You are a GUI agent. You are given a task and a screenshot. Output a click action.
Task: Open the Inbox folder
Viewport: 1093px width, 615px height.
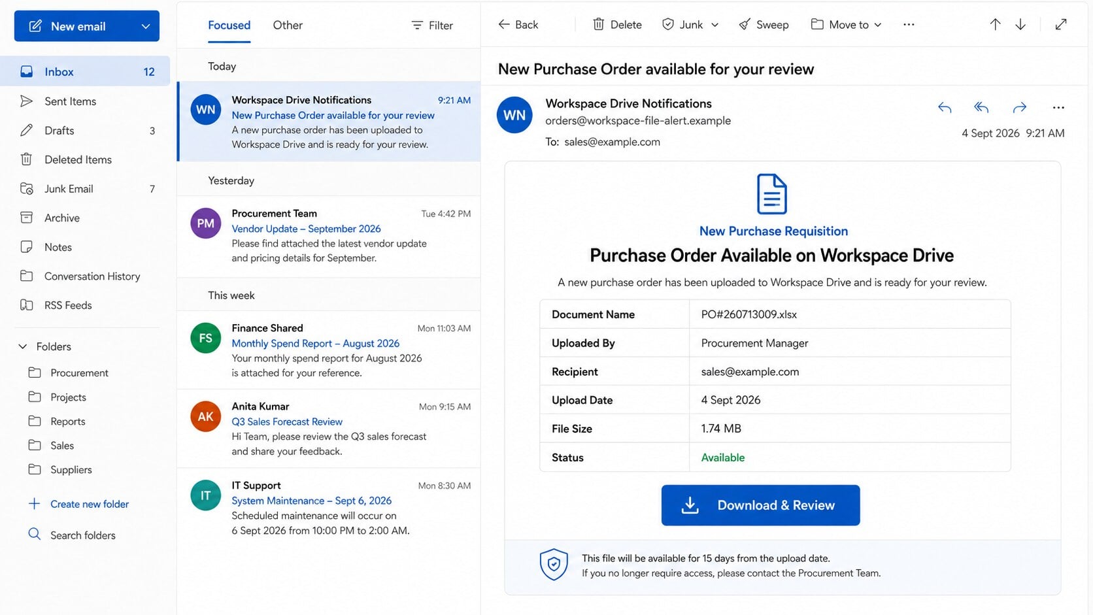[85, 71]
